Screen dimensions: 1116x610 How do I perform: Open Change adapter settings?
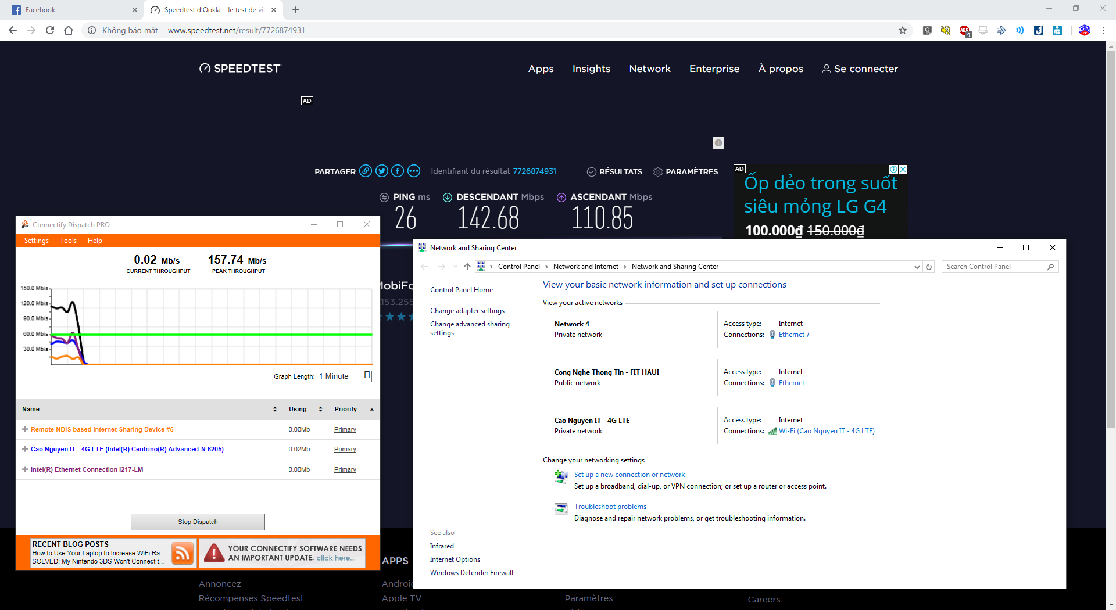(467, 311)
